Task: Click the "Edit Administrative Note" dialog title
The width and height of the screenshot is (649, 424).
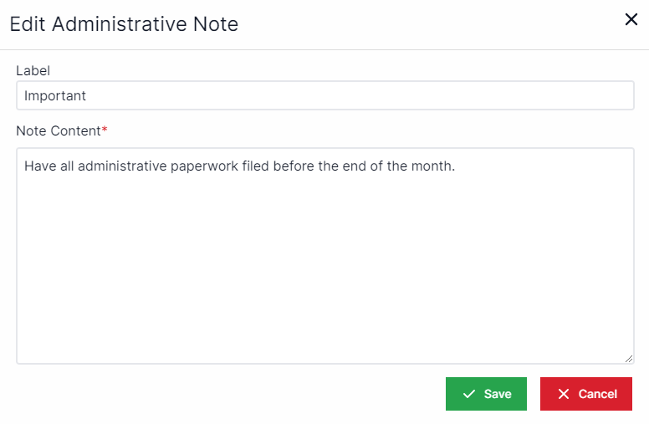Action: 124,24
